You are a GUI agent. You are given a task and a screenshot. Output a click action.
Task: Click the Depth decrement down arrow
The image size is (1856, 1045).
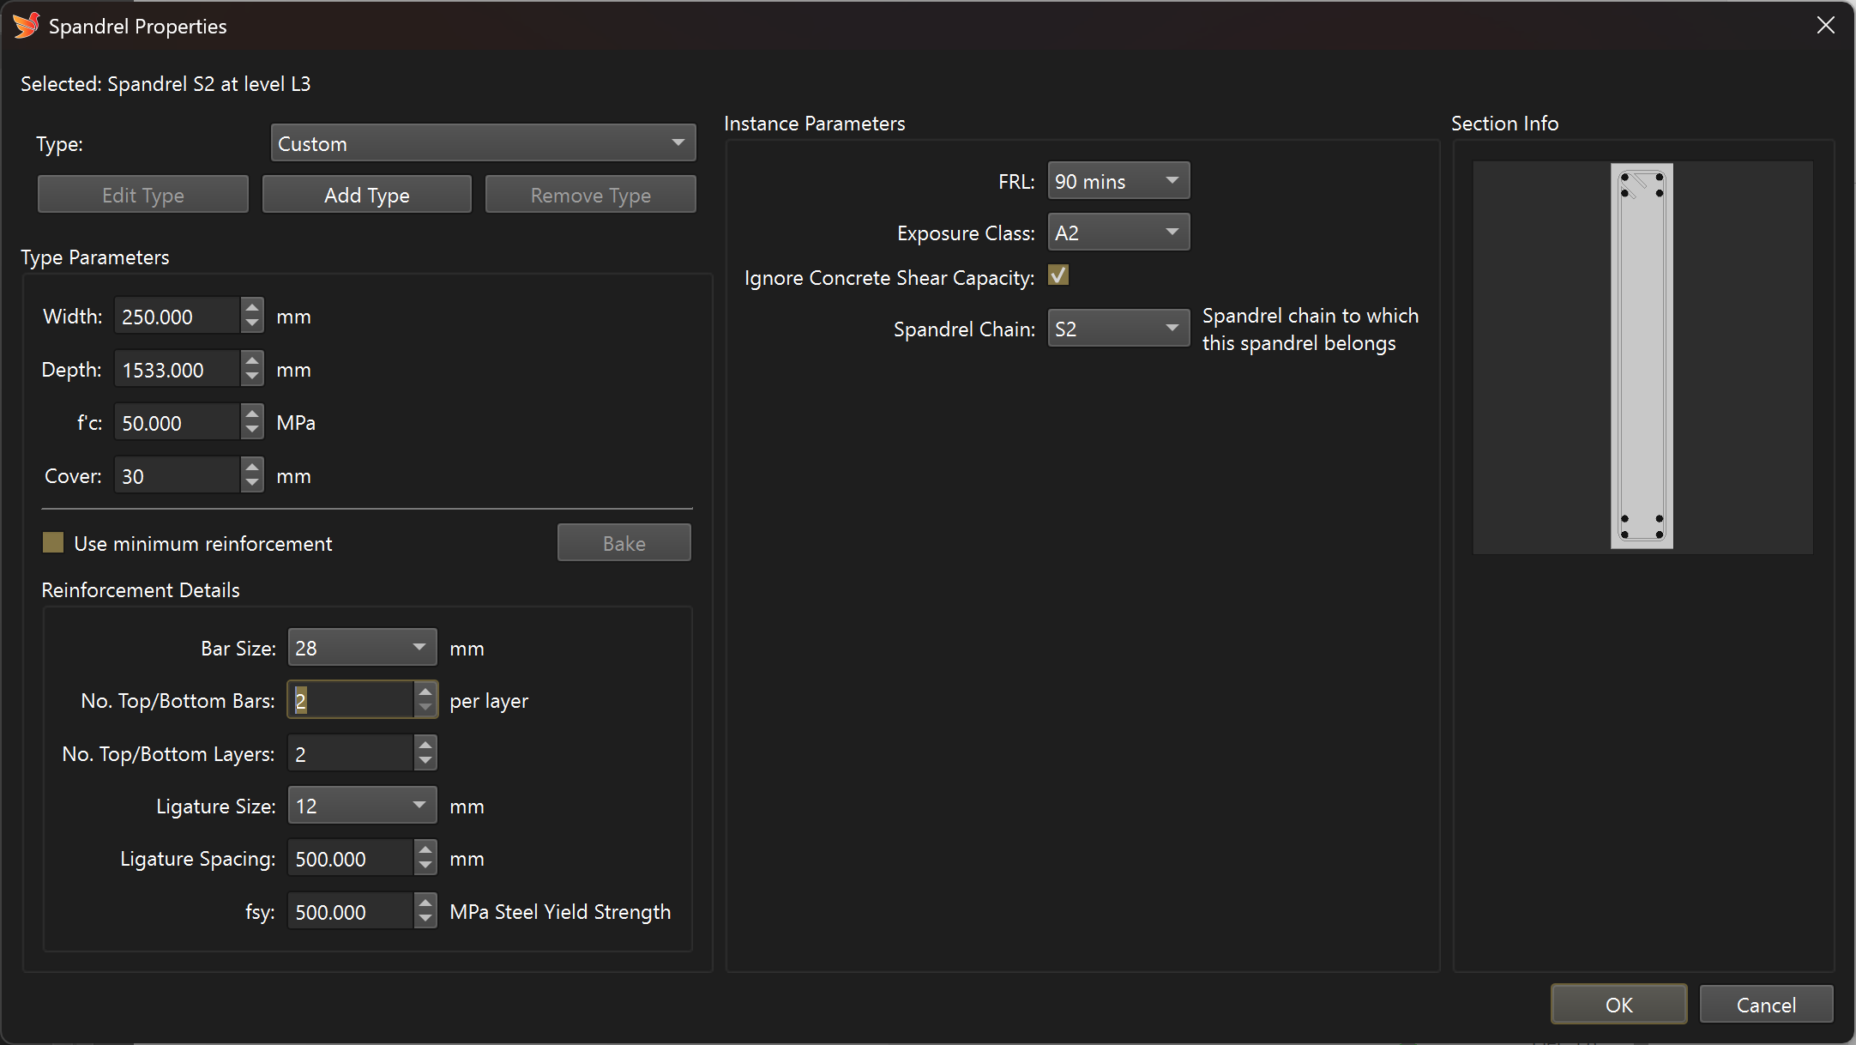point(251,378)
